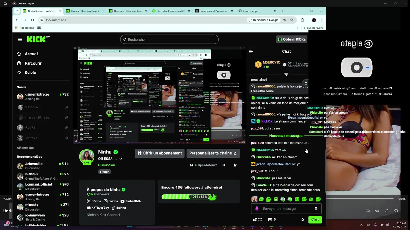This screenshot has height=230, width=410.
Task: Expand stream title chevron beside ON ESSAI
Action: 121,159
